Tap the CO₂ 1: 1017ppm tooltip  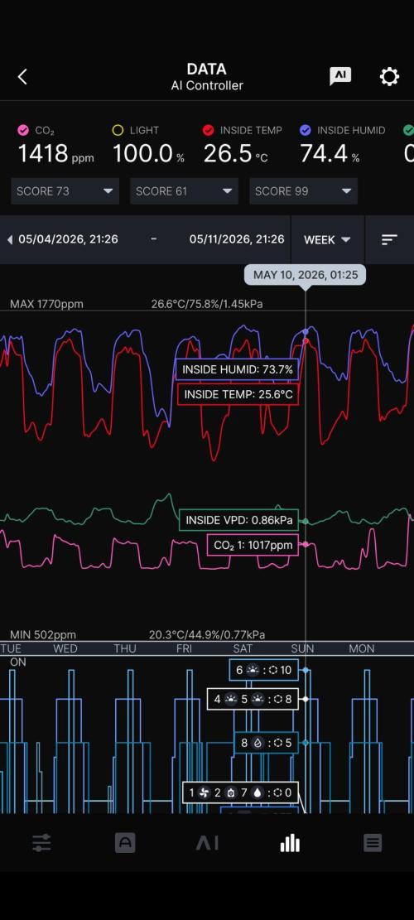click(253, 545)
